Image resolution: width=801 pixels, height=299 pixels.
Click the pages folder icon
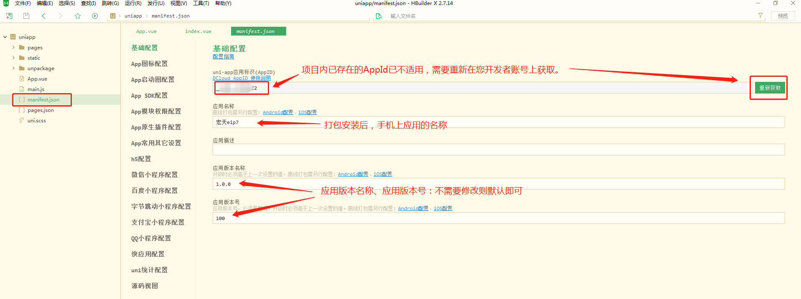coord(22,47)
